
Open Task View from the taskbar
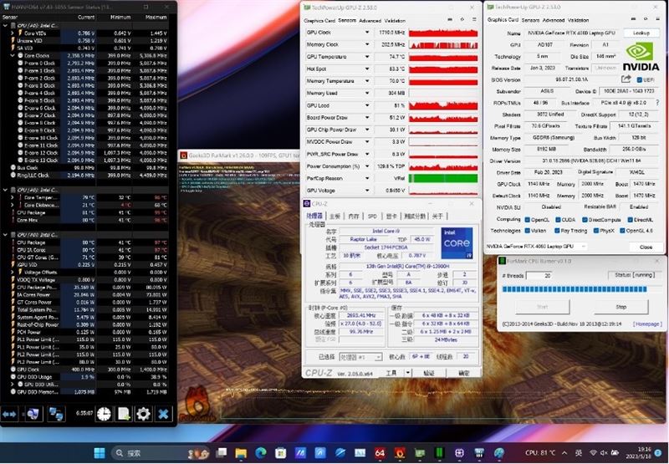(x=221, y=453)
